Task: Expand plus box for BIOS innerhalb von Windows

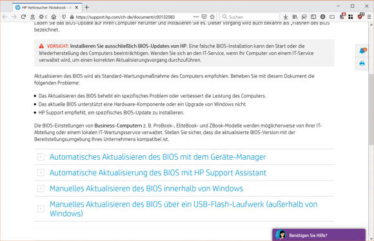Action: pyautogui.click(x=41, y=188)
